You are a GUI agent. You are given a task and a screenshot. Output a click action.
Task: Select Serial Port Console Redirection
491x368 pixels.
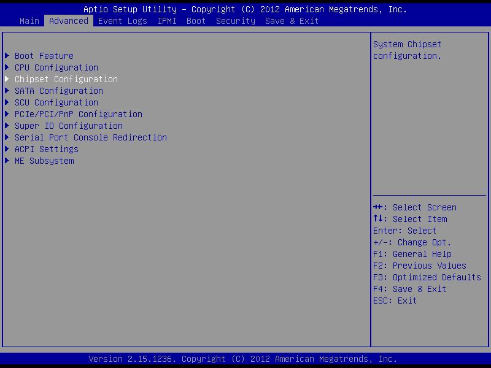(90, 137)
